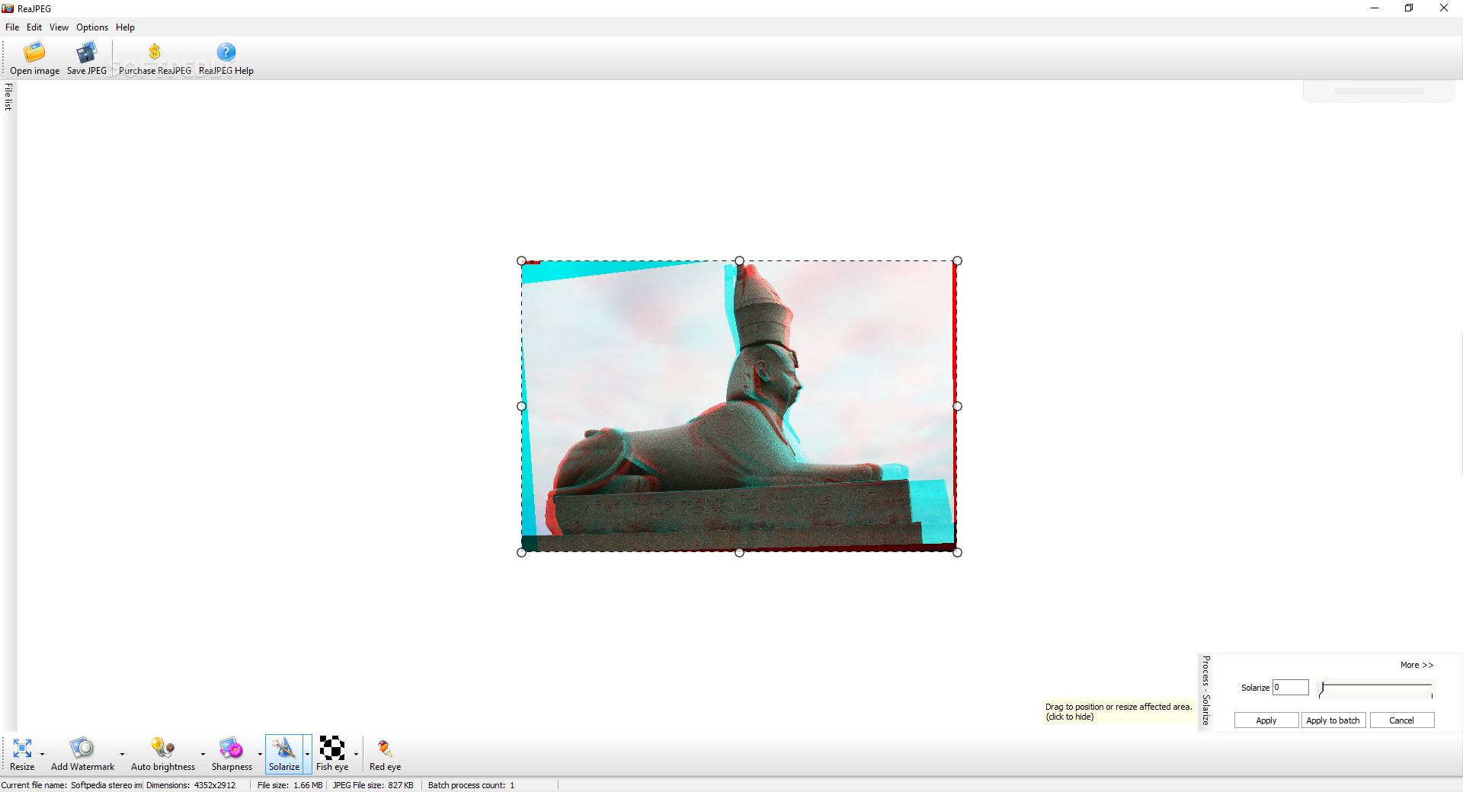Expand the Sharpness dropdown arrow
Screen dimensions: 1463x792
coord(260,755)
